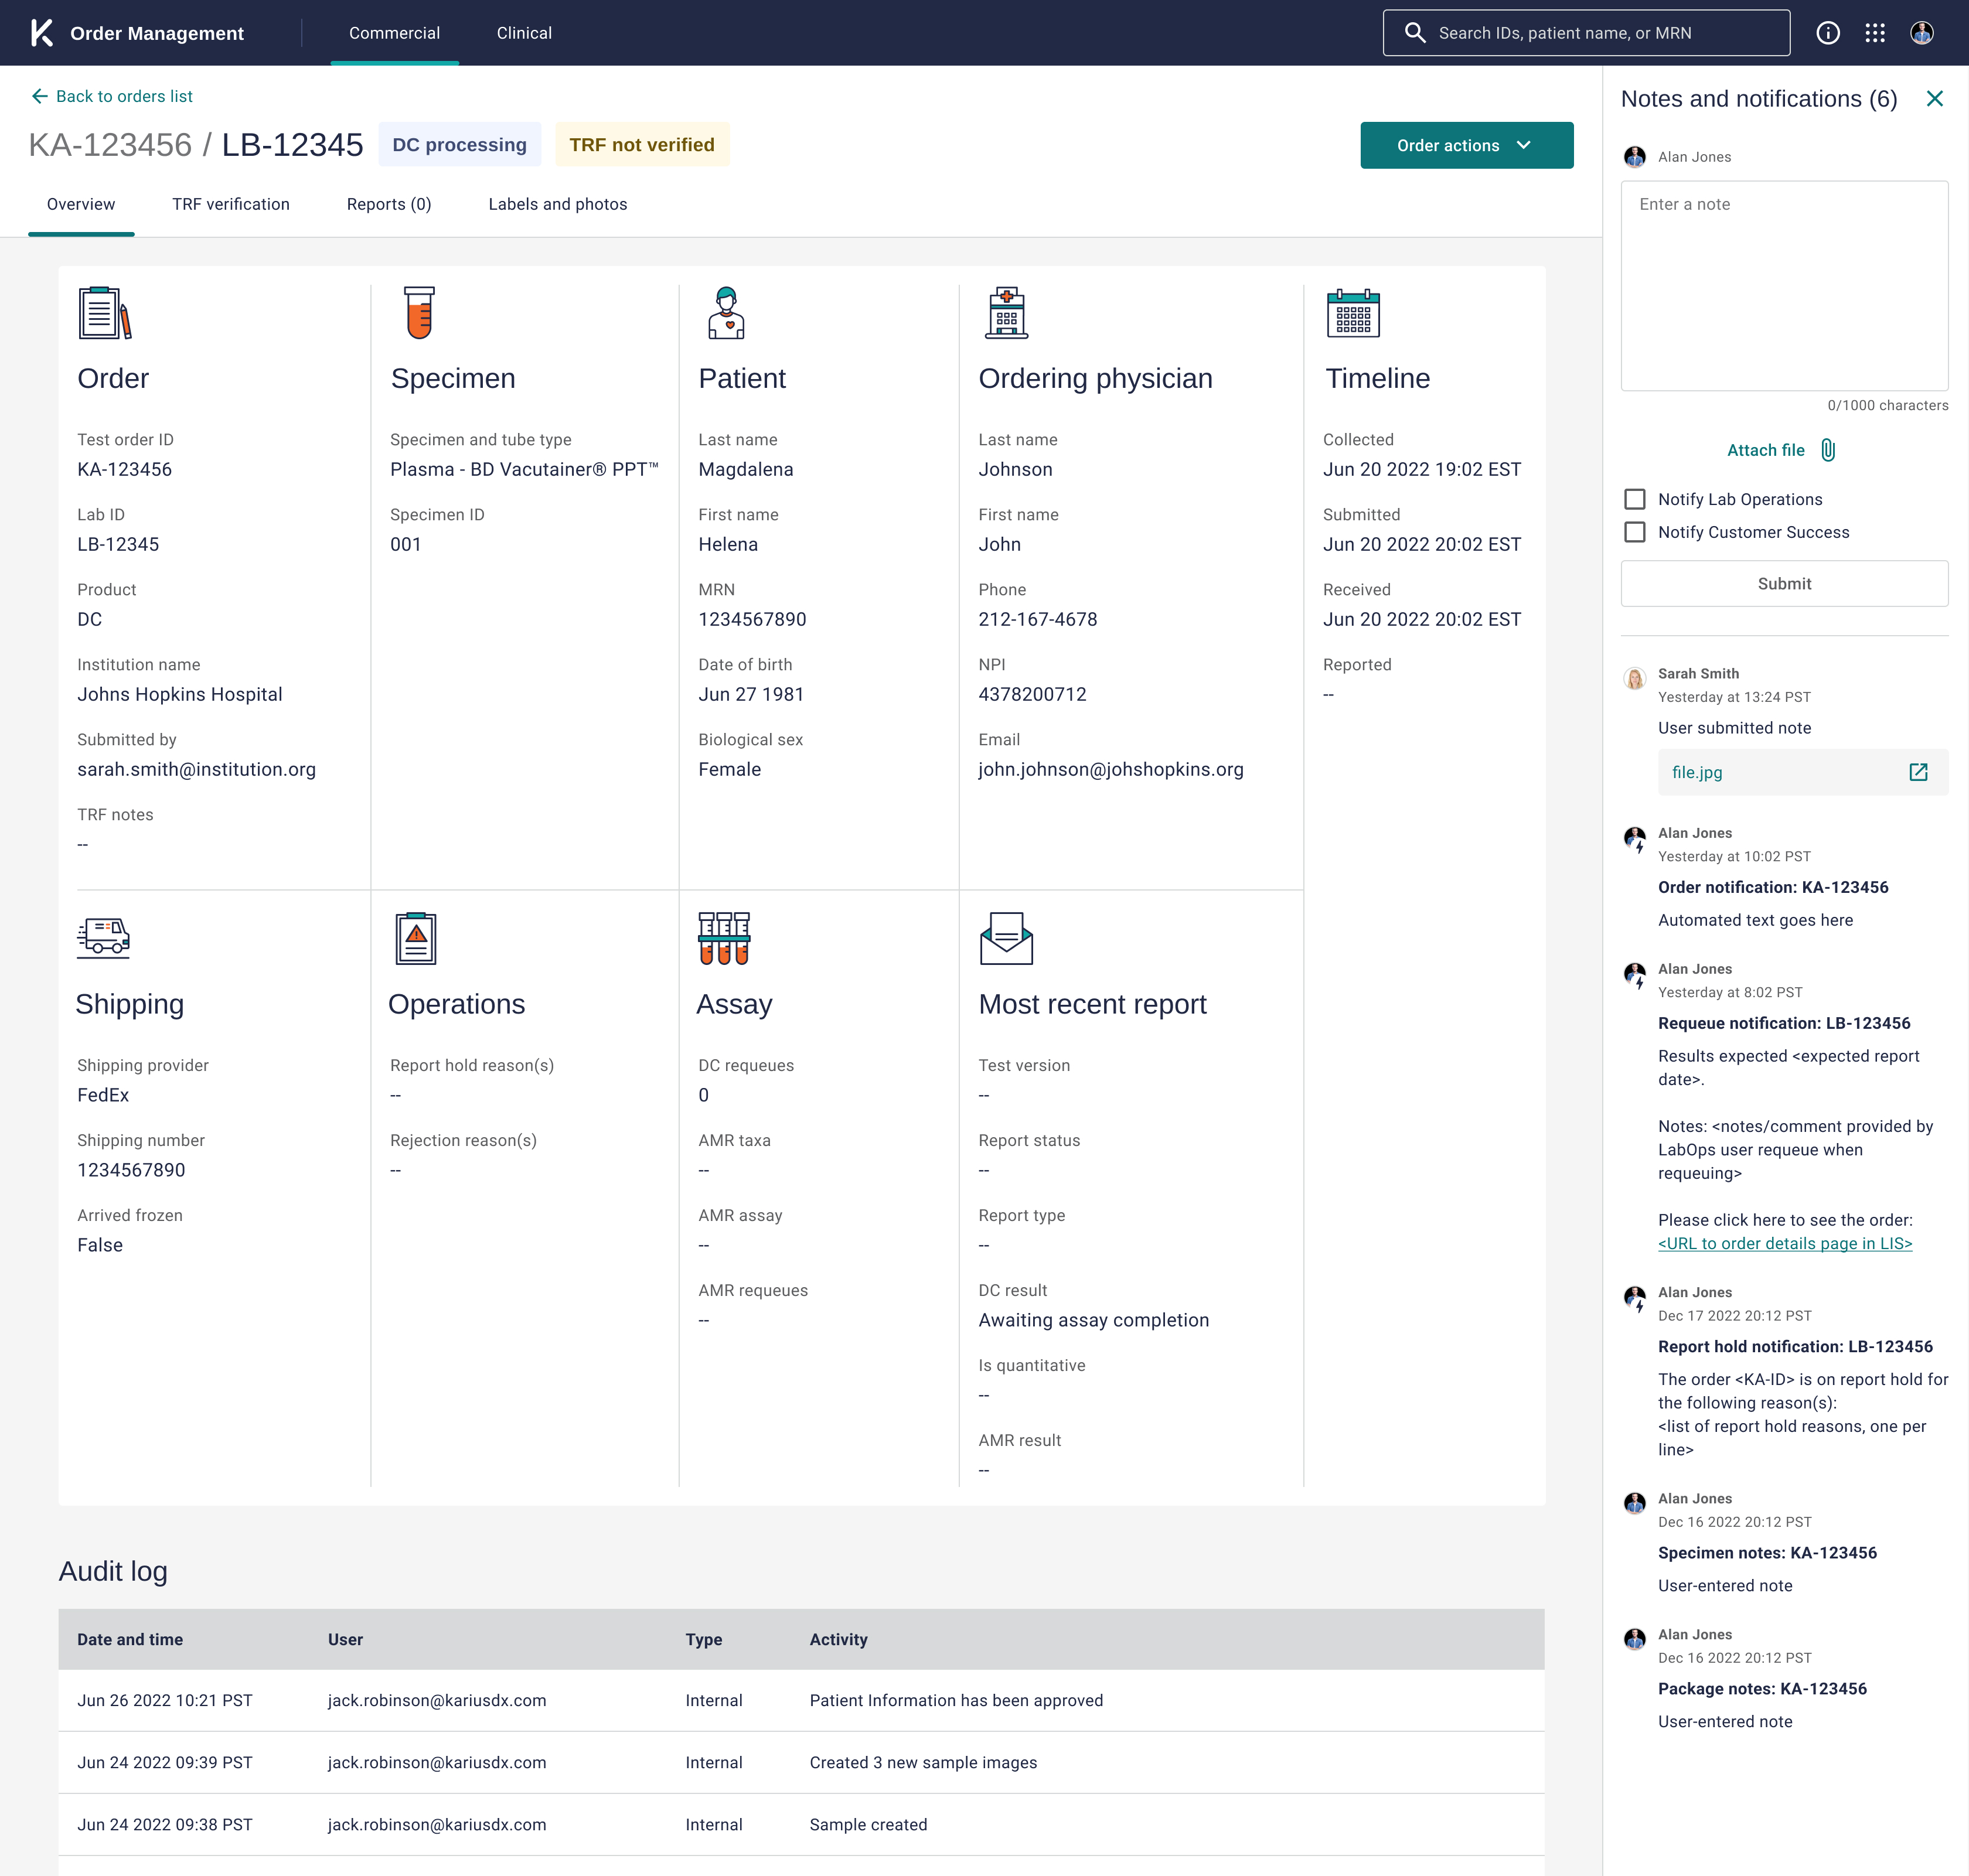Enable Notify Lab Operations checkbox
This screenshot has height=1876, width=1969.
[1634, 499]
